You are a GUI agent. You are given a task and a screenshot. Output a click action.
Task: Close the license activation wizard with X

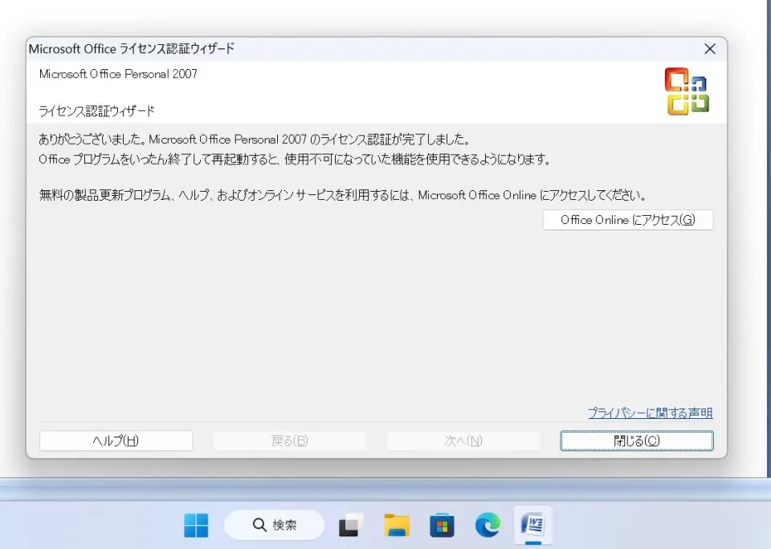tap(710, 49)
